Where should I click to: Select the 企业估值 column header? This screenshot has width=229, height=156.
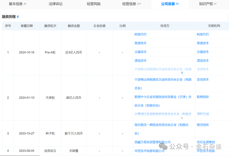[99, 26]
